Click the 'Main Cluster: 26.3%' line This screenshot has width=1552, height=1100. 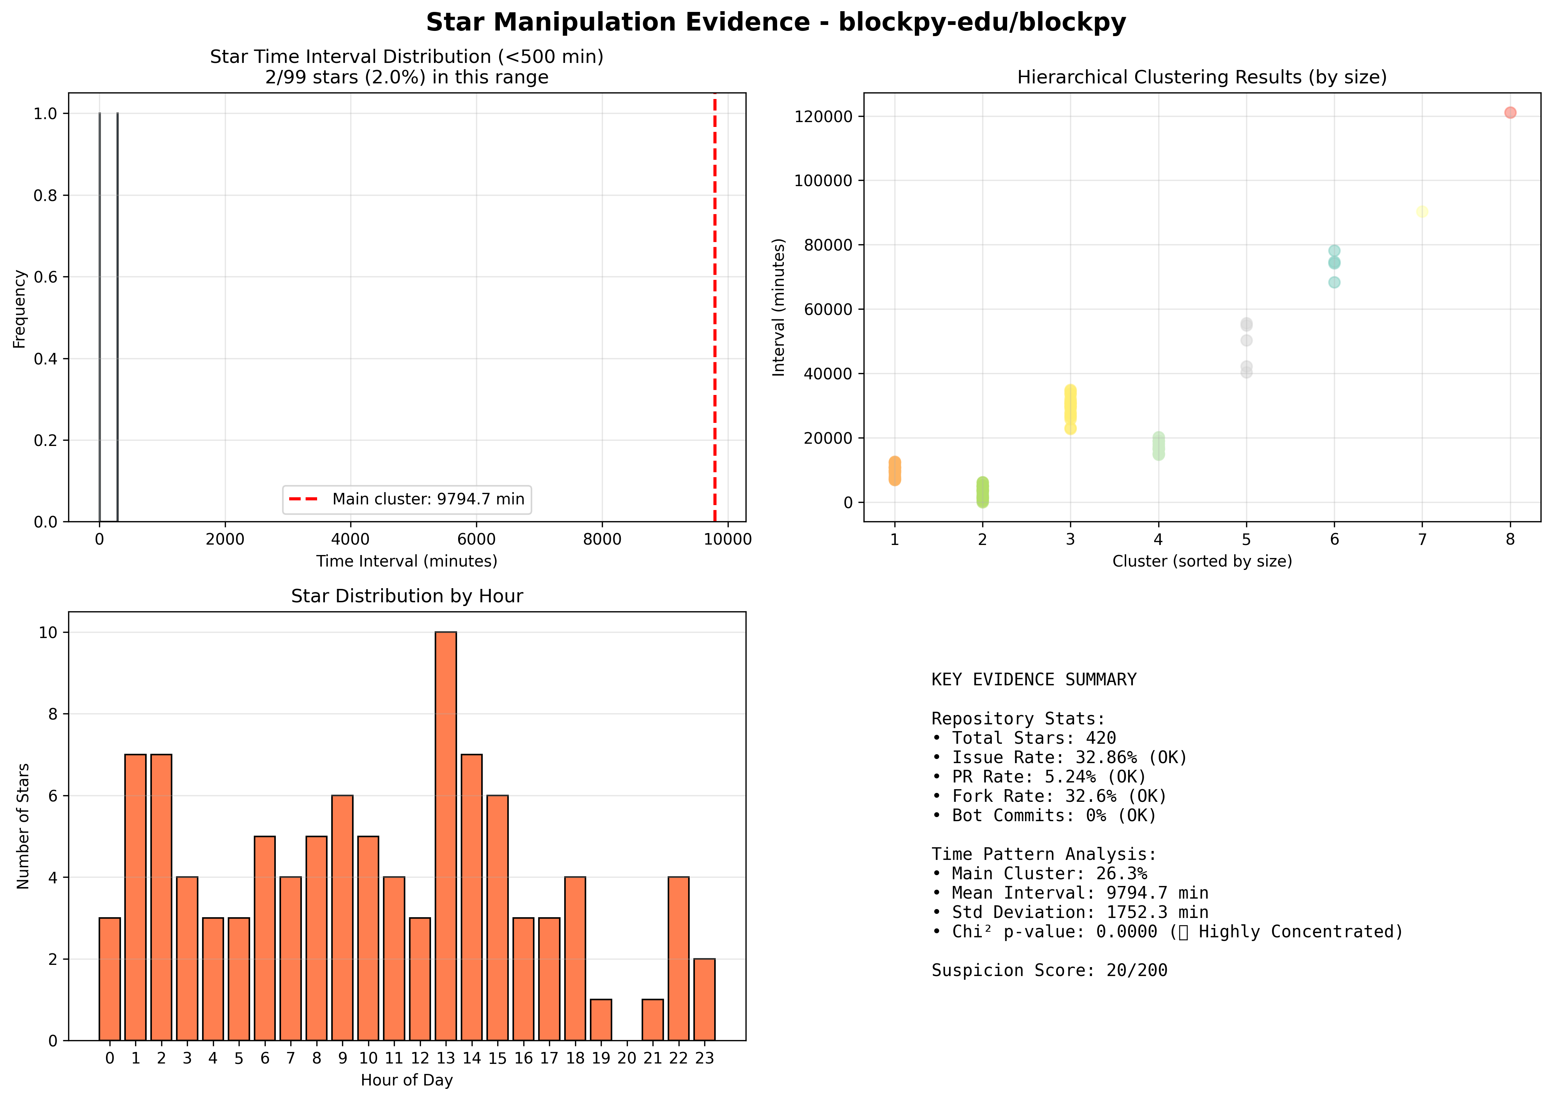pyautogui.click(x=1040, y=874)
